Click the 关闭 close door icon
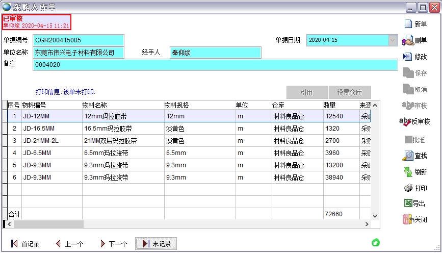 point(408,219)
